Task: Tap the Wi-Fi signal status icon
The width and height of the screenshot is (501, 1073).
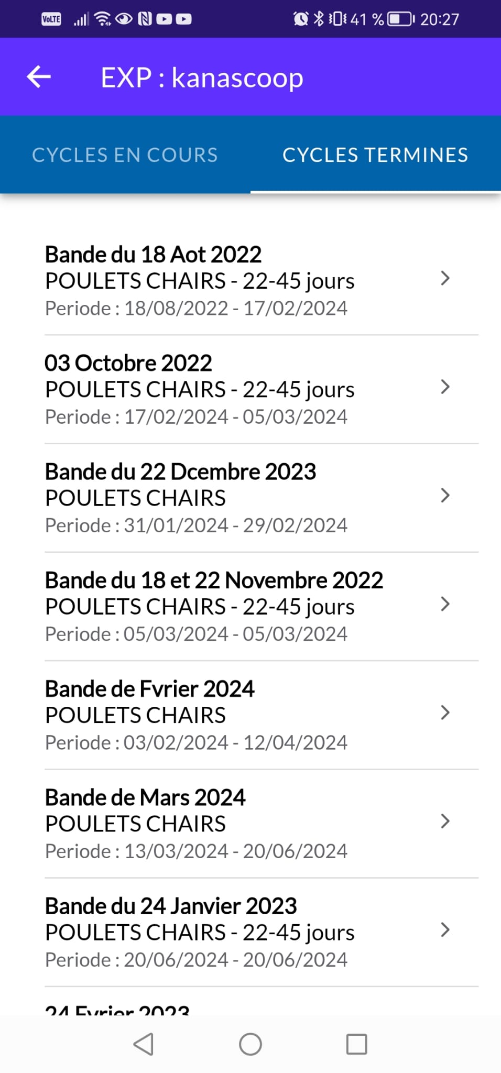Action: click(x=103, y=19)
